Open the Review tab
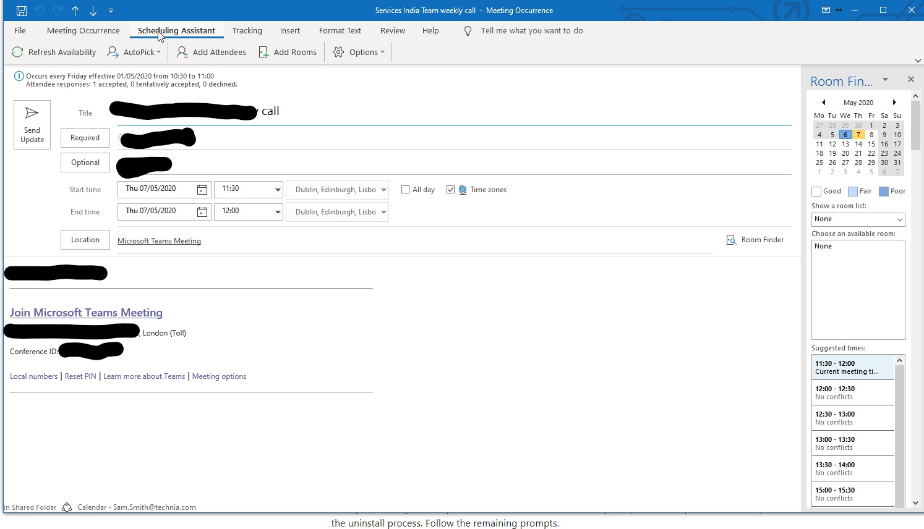Image resolution: width=924 pixels, height=529 pixels. (x=393, y=31)
